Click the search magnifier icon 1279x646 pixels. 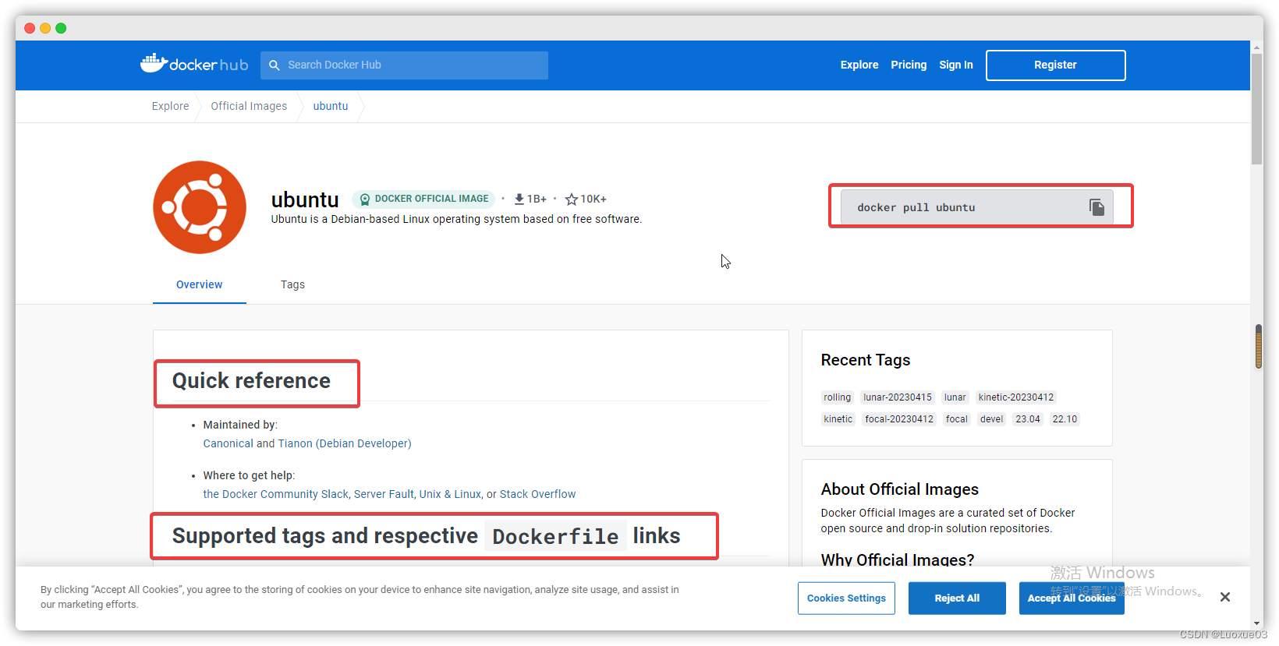[x=275, y=65]
